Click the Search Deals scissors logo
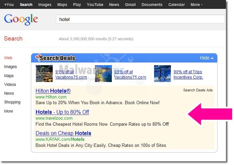This screenshot has width=234, height=165. [x=55, y=58]
